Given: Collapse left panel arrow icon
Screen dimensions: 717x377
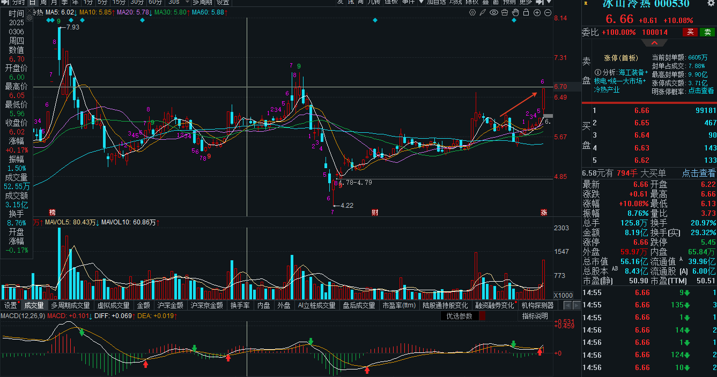Looking at the screenshot, I should 5,2.
